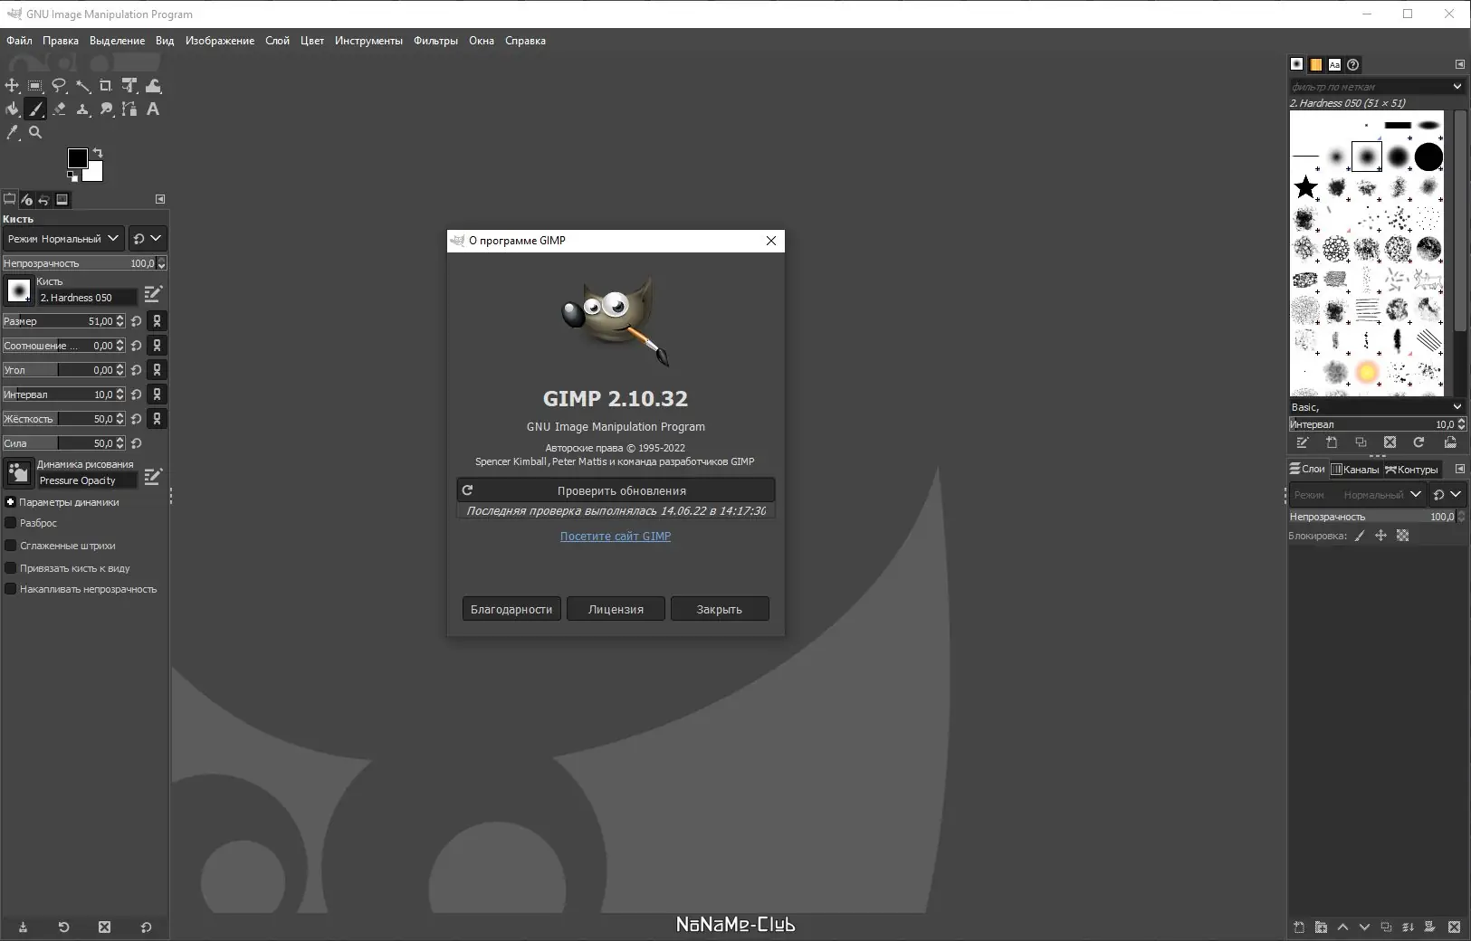Swap foreground and background colors
Viewport: 1471px width, 941px height.
(98, 152)
